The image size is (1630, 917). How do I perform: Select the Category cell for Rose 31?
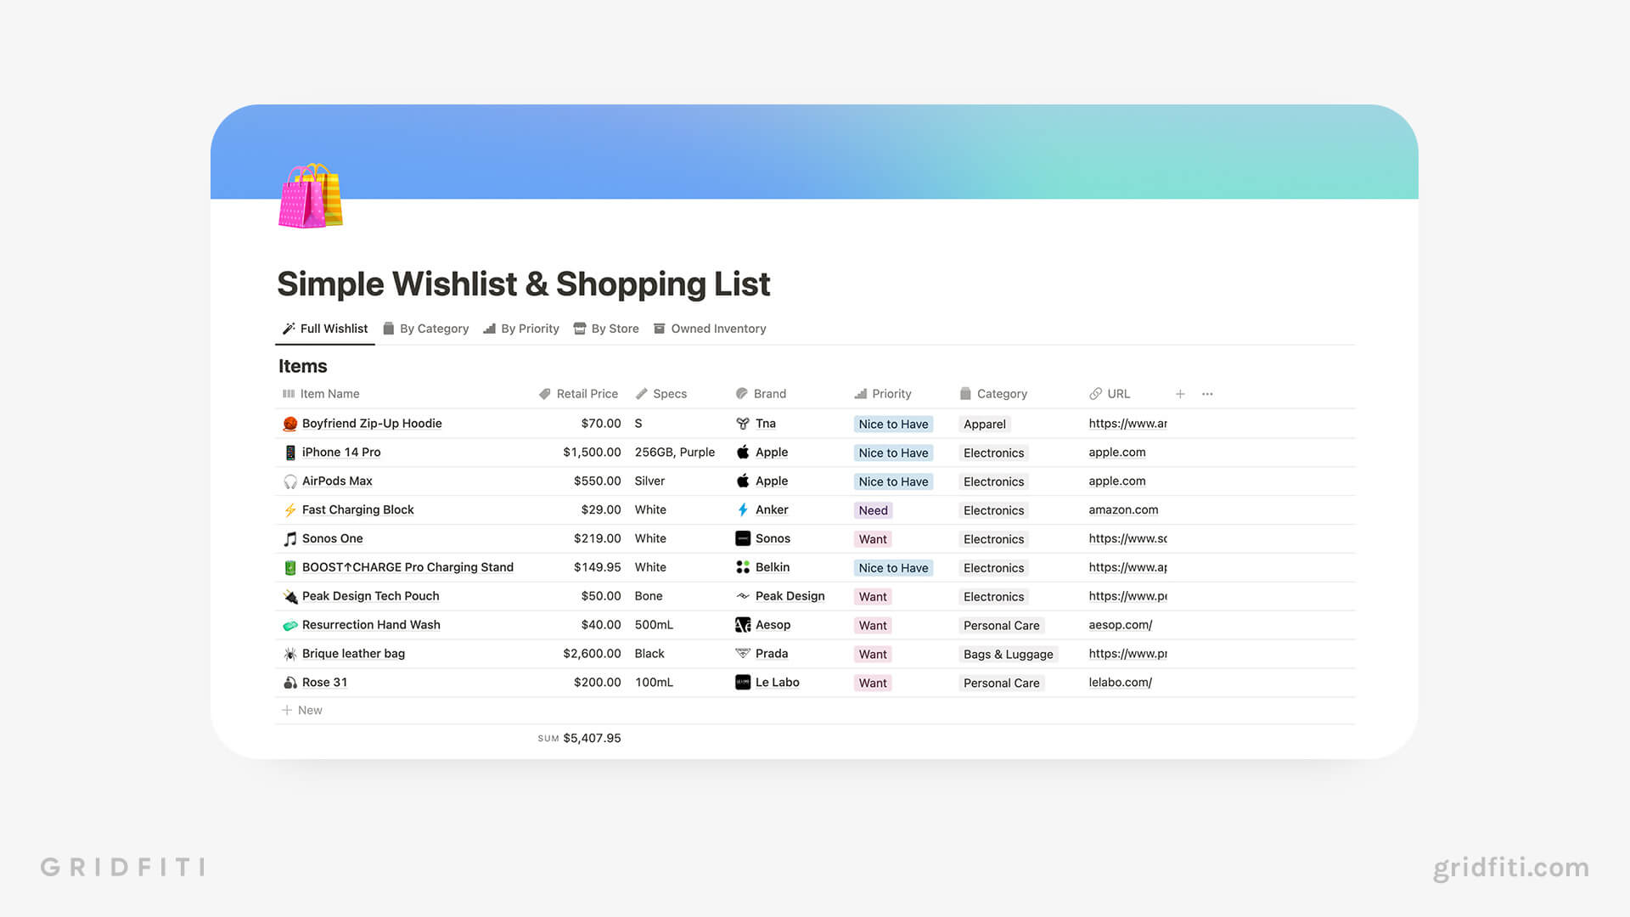(x=1001, y=682)
